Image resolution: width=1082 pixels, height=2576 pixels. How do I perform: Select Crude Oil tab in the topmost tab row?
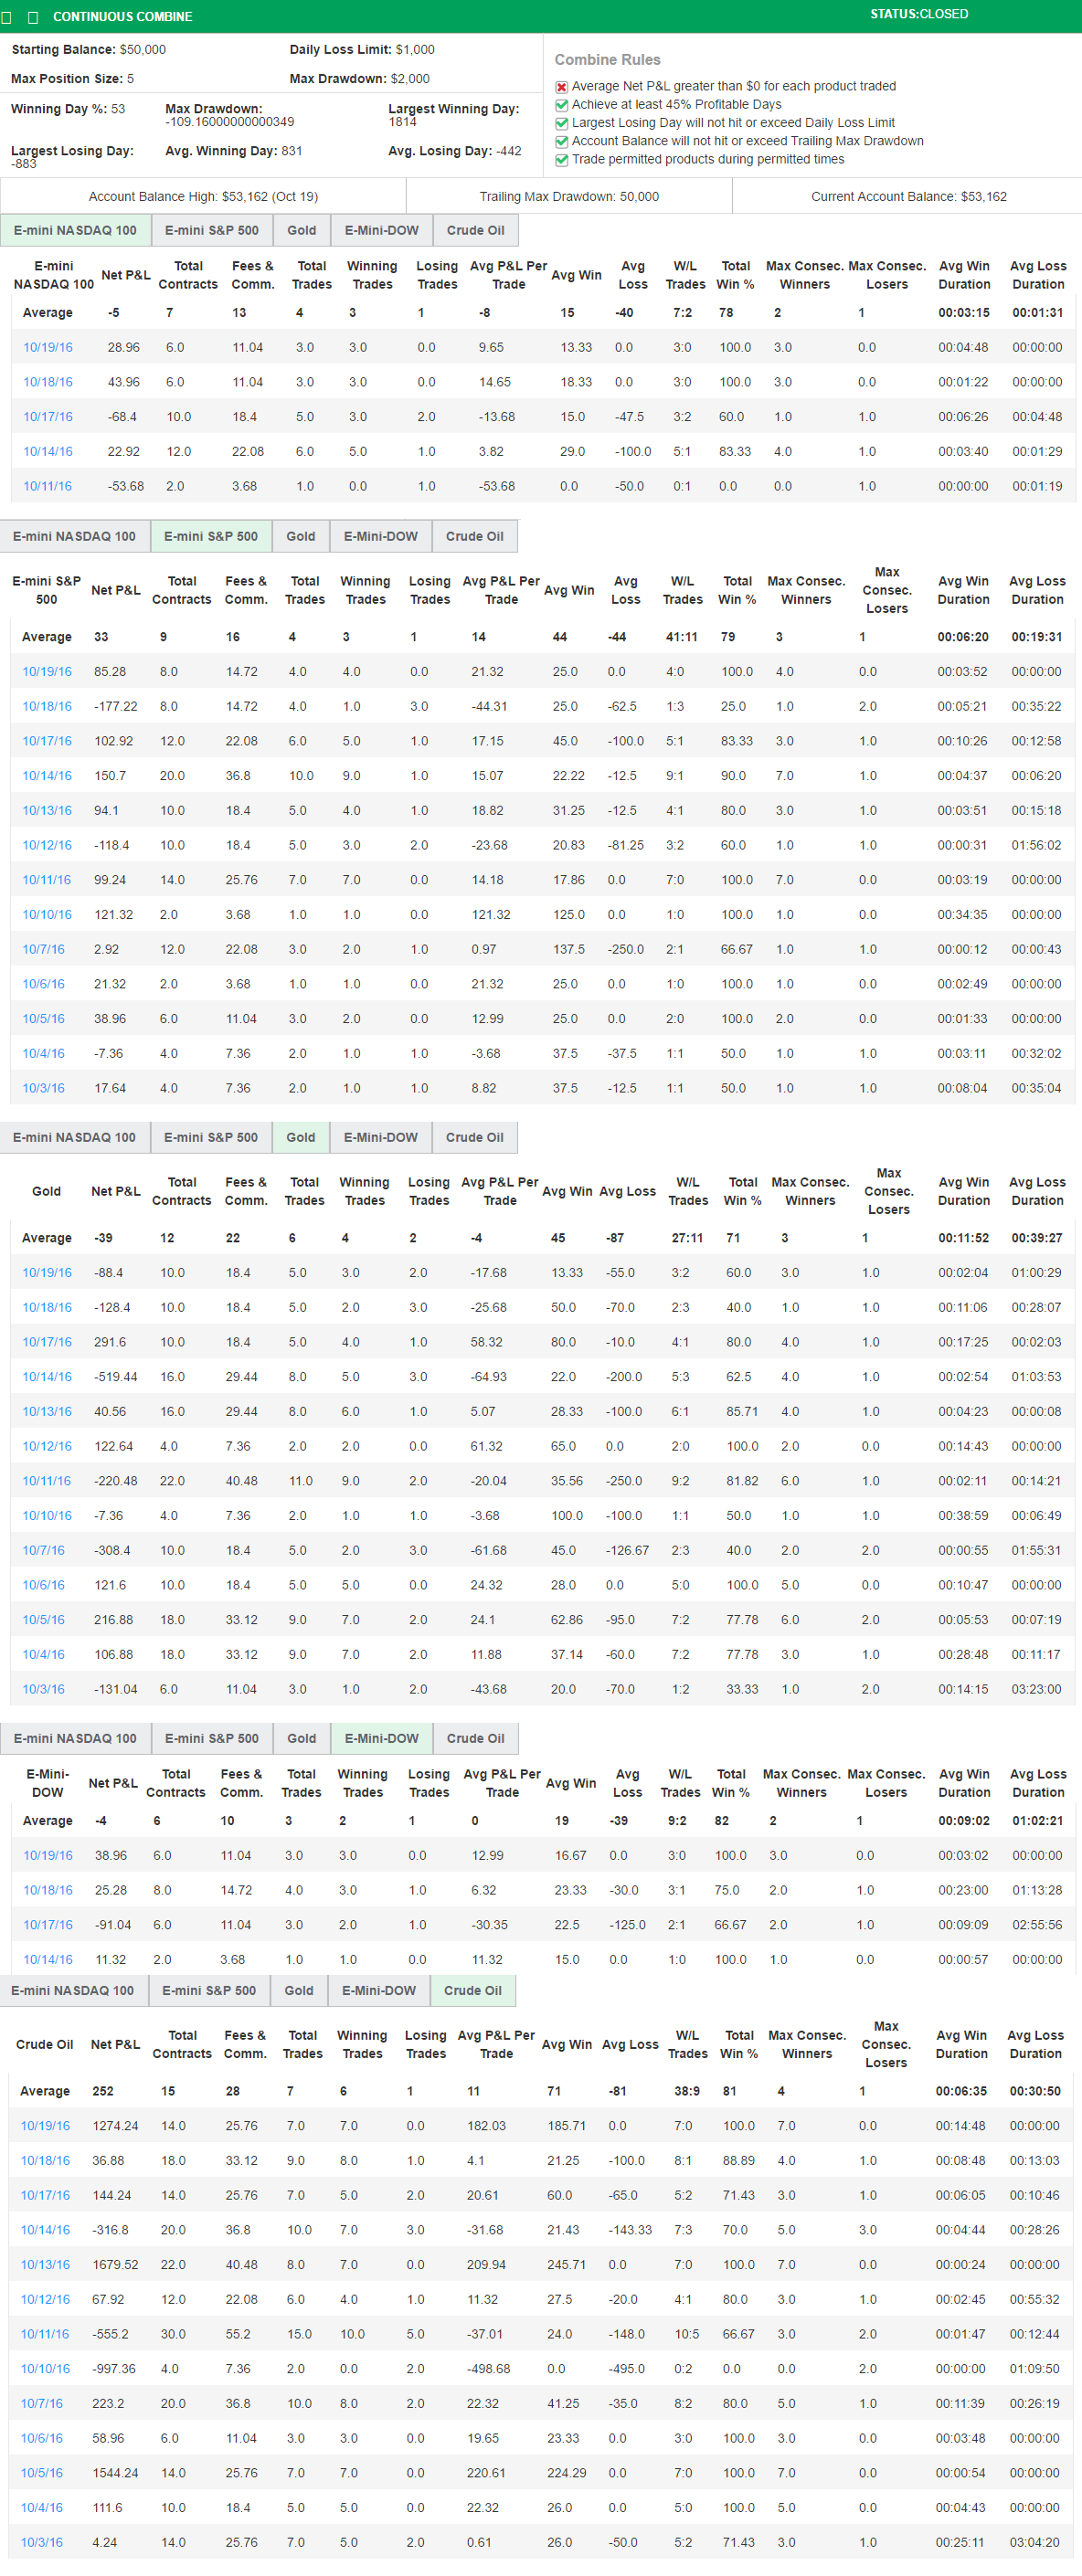coord(475,230)
